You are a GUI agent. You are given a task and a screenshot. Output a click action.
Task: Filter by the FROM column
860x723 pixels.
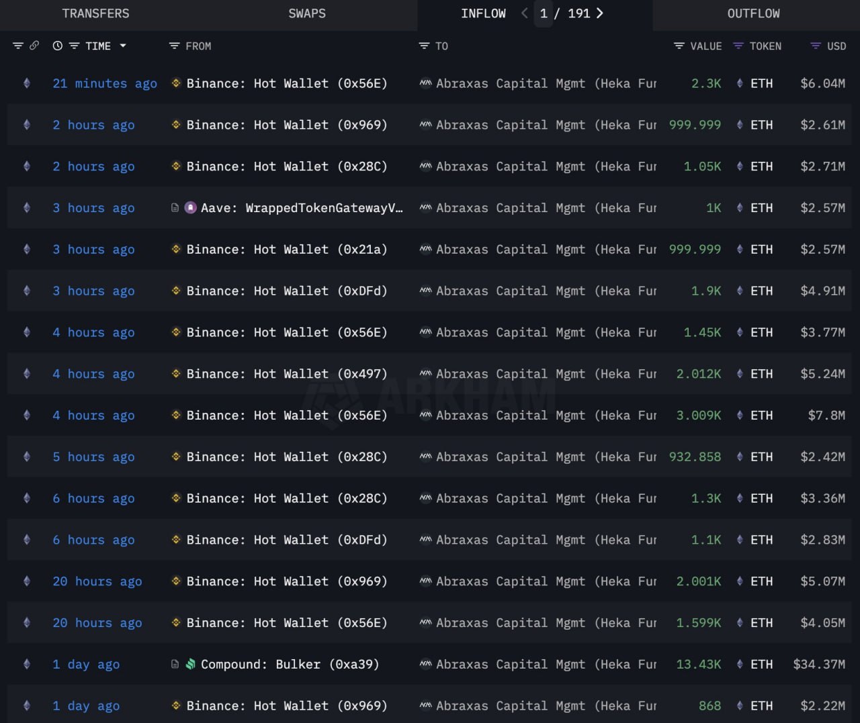pyautogui.click(x=174, y=46)
